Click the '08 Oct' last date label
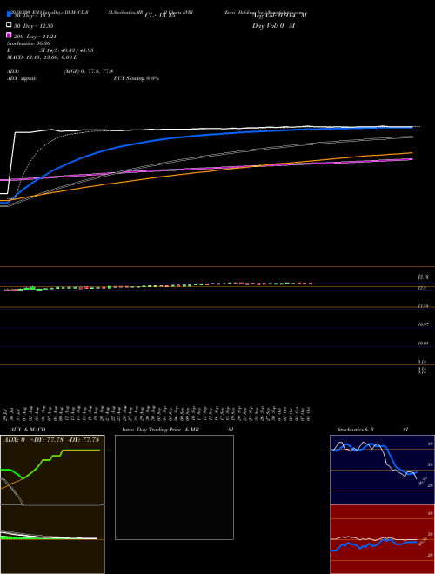 [308, 414]
